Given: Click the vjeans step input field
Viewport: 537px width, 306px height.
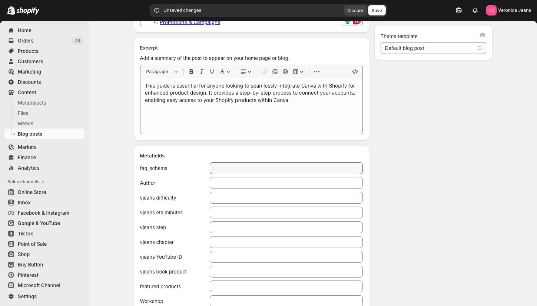Looking at the screenshot, I should 286,227.
